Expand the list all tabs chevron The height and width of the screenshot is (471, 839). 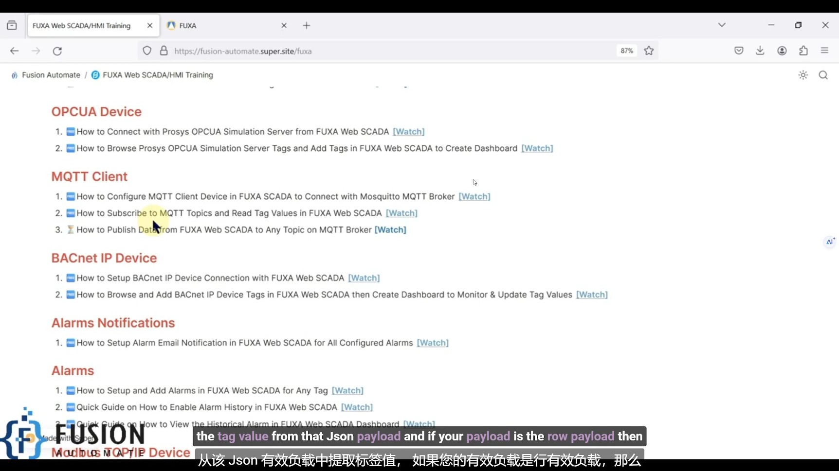722,25
